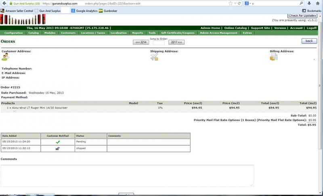Click the ammunition store logo banner
Viewport: 323px width, 196px height.
[x=23, y=19]
